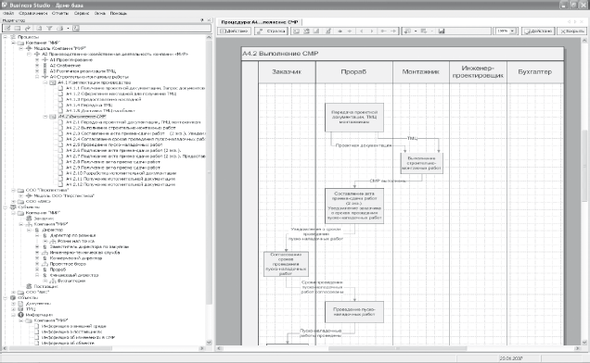Select the Процедура: А4 Выполнение СМР tab
590x363 pixels.
pyautogui.click(x=260, y=22)
